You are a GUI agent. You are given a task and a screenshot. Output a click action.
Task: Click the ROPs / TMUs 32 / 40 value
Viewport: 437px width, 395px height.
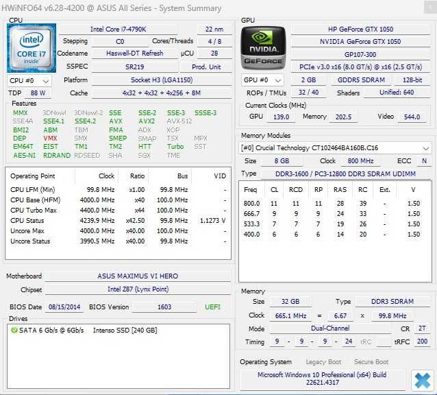click(x=308, y=93)
